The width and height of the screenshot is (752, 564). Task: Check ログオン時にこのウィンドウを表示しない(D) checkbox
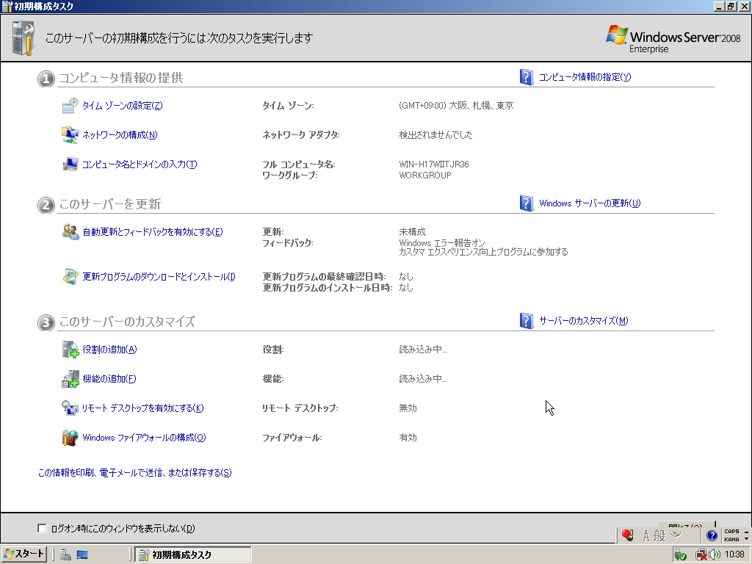click(x=42, y=529)
